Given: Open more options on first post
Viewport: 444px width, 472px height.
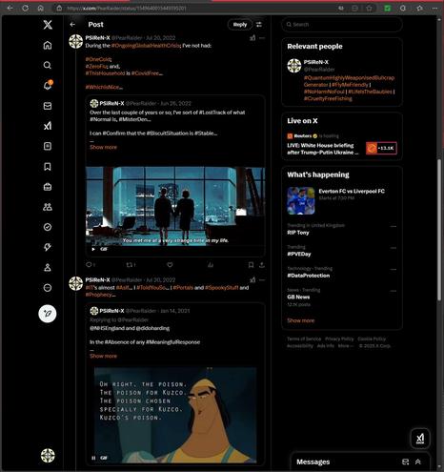Looking at the screenshot, I should (x=262, y=38).
